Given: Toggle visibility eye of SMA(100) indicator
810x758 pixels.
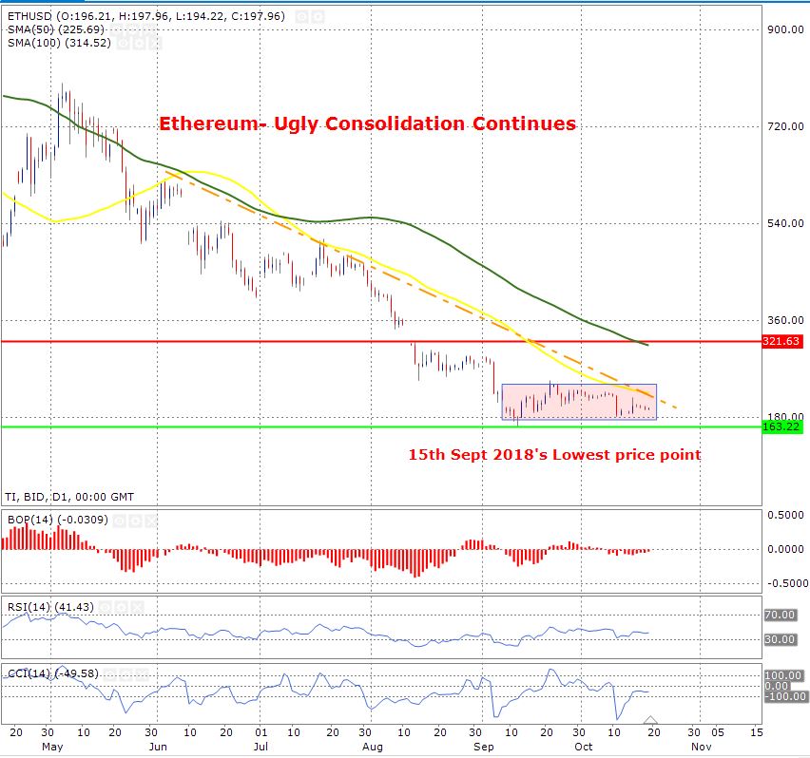Looking at the screenshot, I should coord(124,43).
